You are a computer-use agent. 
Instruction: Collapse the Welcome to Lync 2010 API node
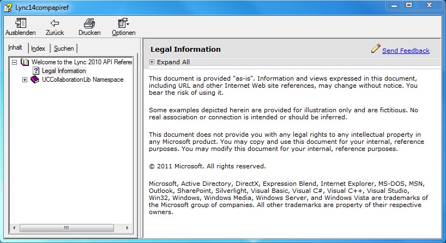(x=15, y=62)
